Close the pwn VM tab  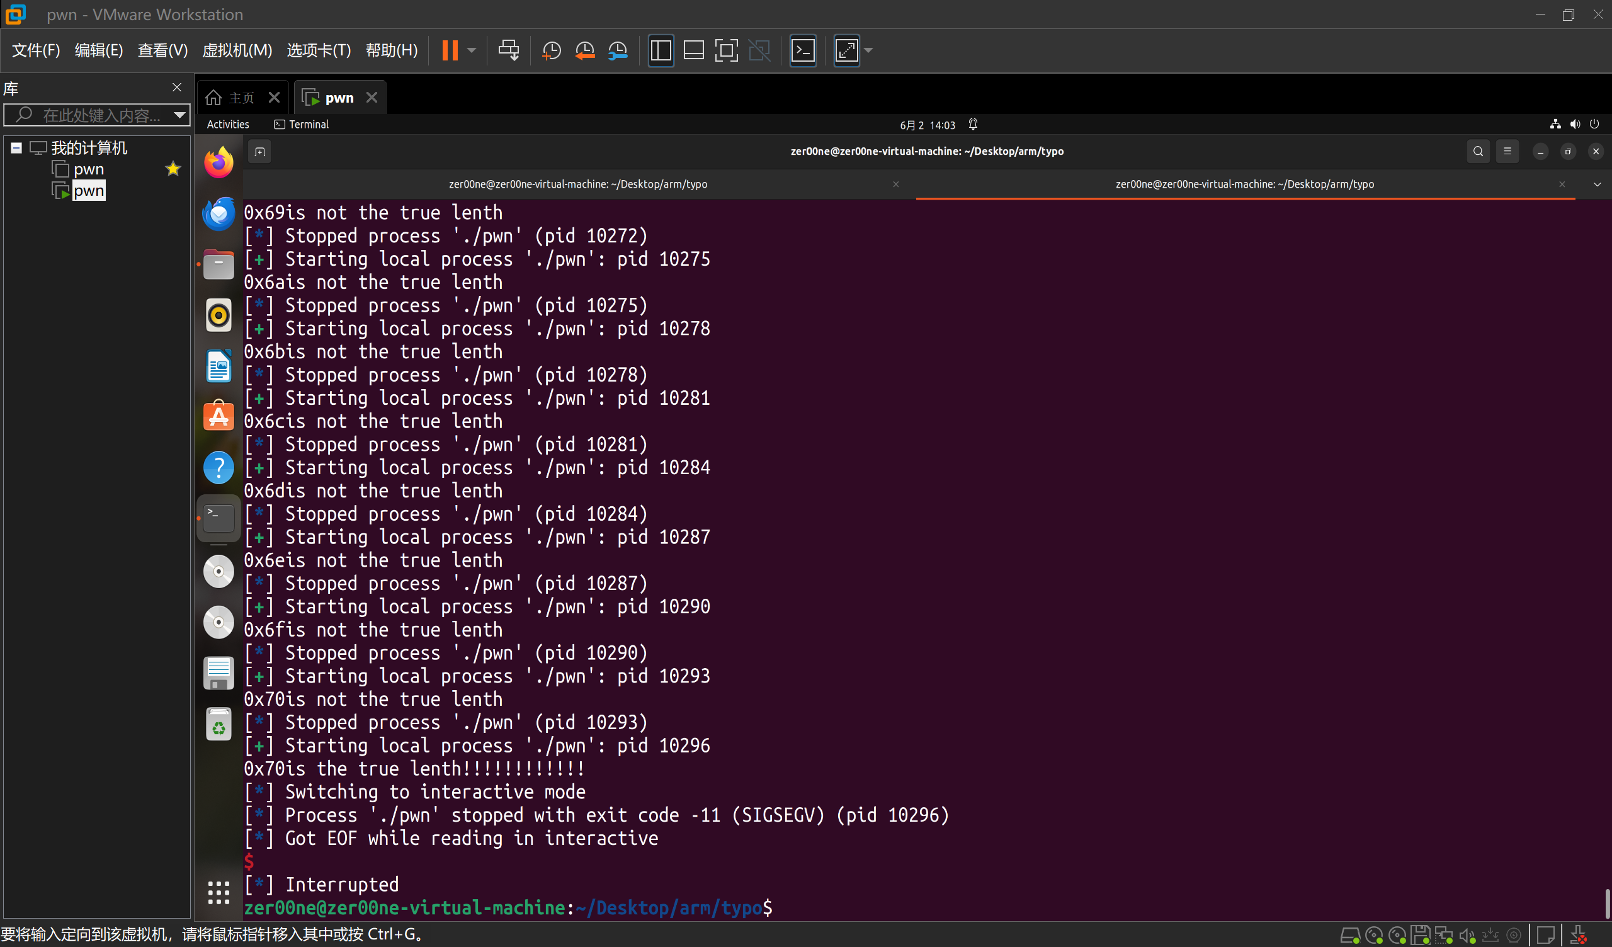[x=372, y=97]
